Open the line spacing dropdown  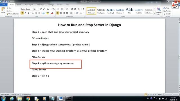point(72,13)
